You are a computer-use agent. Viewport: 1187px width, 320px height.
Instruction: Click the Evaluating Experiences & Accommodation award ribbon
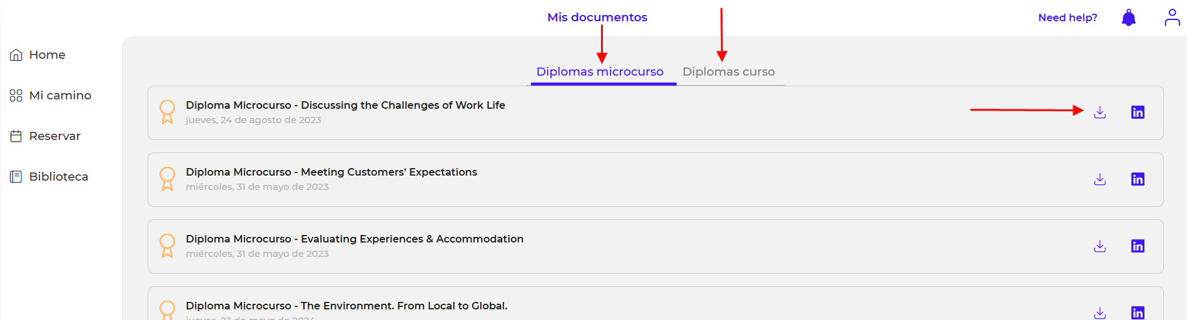click(x=167, y=246)
